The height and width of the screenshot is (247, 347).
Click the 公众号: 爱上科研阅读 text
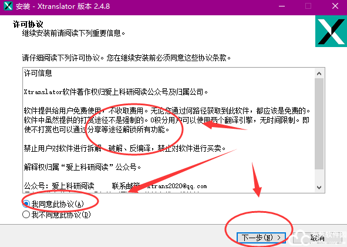[x=59, y=186]
